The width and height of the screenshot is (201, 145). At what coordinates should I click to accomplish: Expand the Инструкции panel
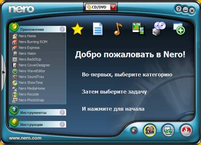point(62,124)
